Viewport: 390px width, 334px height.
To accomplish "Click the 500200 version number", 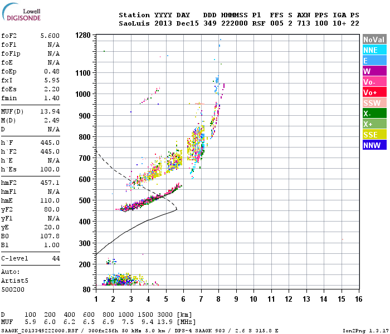I will (13, 290).
